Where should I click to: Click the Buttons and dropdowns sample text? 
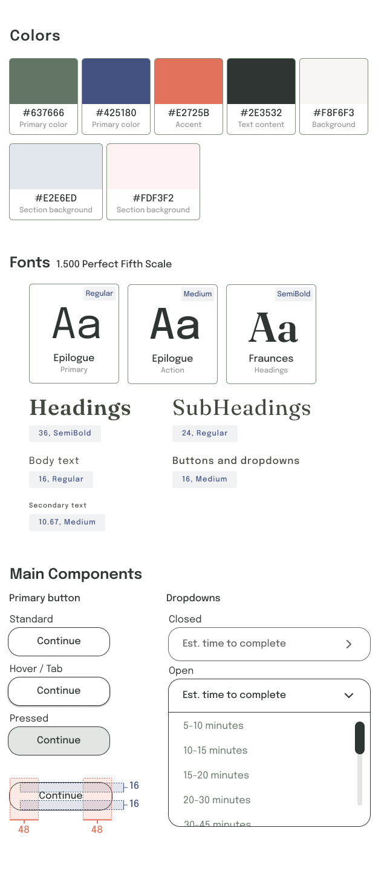236,460
